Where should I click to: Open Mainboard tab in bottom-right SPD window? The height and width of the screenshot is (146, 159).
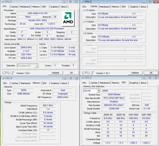[105, 83]
